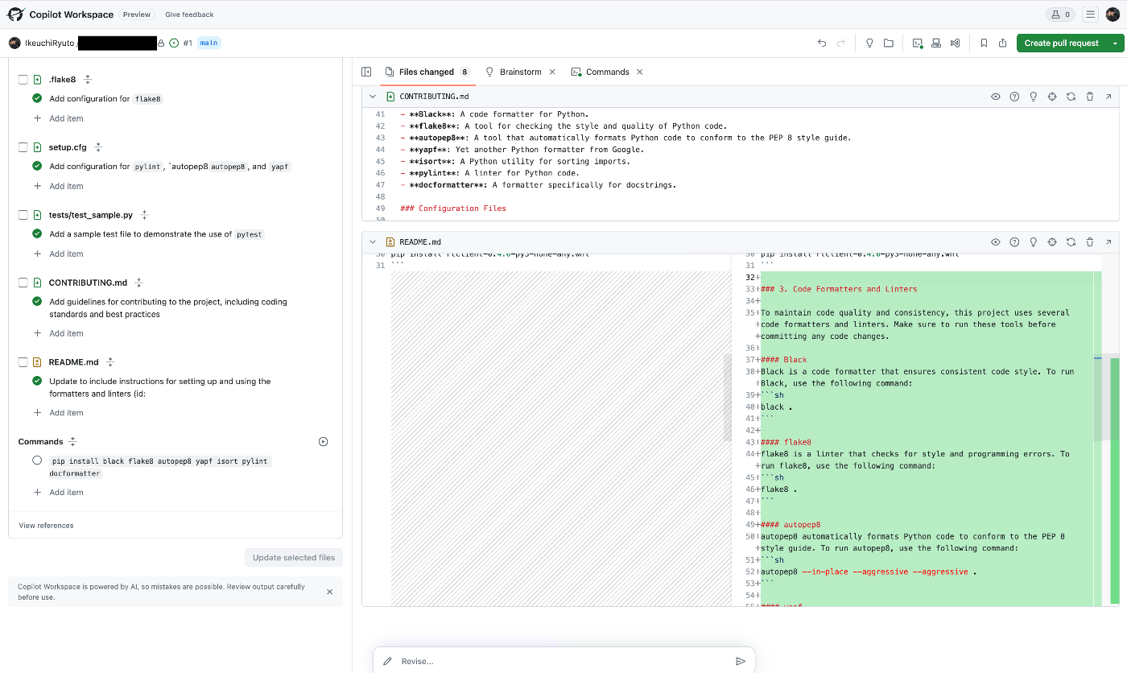
Task: Collapse the README.md diff section
Action: 373,242
